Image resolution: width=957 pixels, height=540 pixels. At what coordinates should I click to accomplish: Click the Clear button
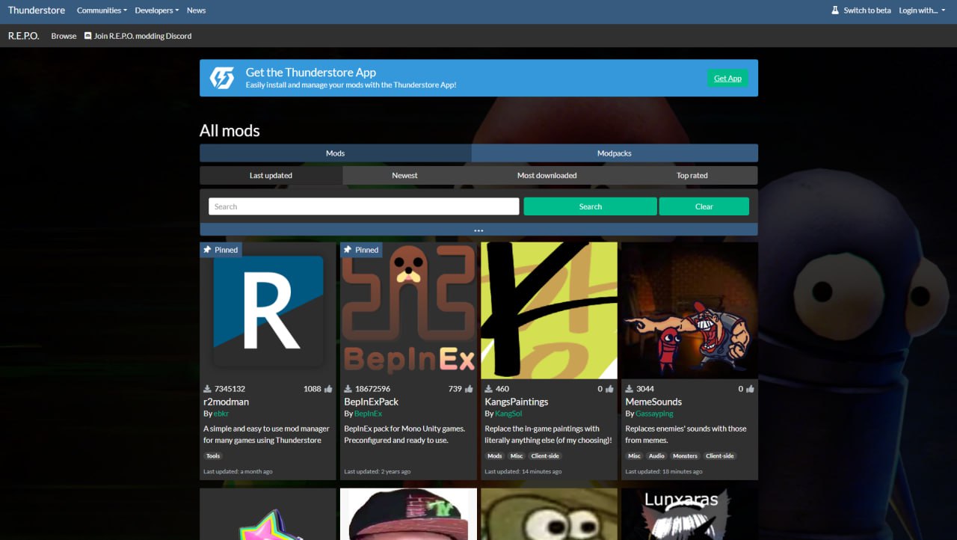[x=704, y=206]
